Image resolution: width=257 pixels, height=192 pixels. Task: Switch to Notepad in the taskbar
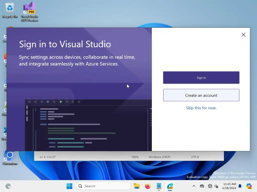[159, 186]
